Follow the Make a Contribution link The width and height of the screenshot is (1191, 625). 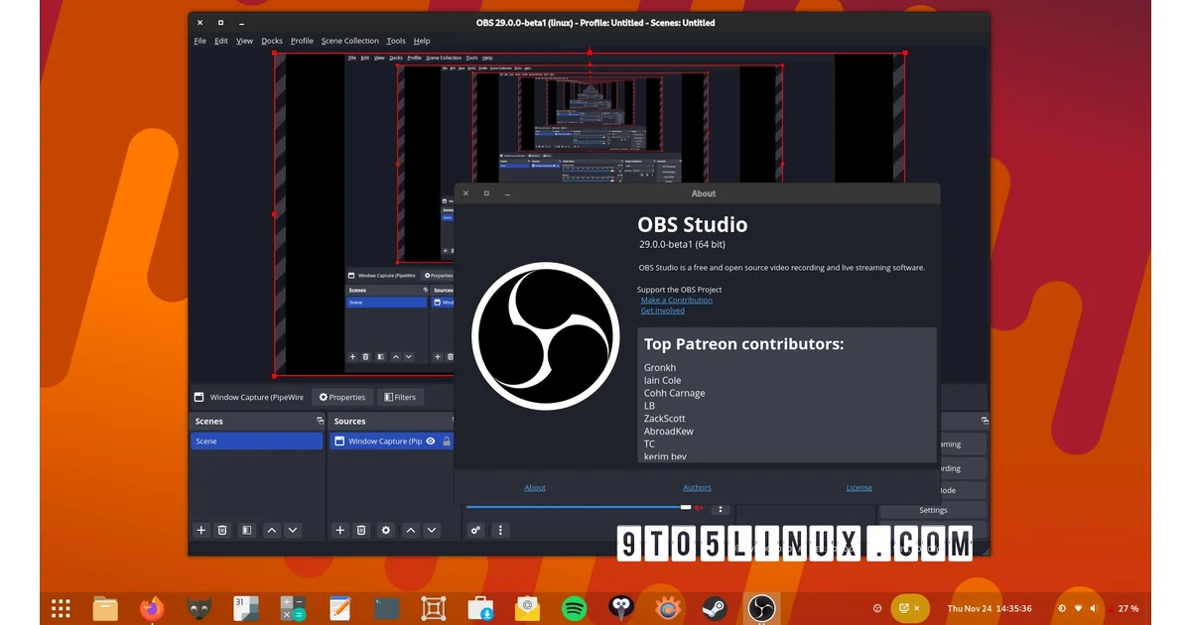[x=677, y=300]
